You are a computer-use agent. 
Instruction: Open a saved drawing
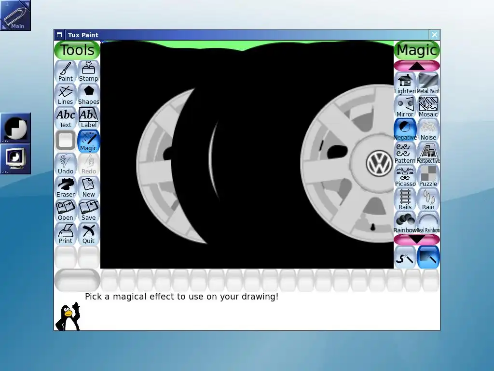pyautogui.click(x=66, y=211)
